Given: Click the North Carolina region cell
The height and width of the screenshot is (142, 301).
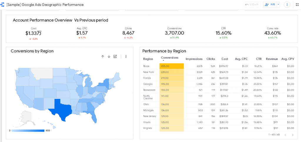Looking at the screenshot, I should pyautogui.click(x=148, y=97).
